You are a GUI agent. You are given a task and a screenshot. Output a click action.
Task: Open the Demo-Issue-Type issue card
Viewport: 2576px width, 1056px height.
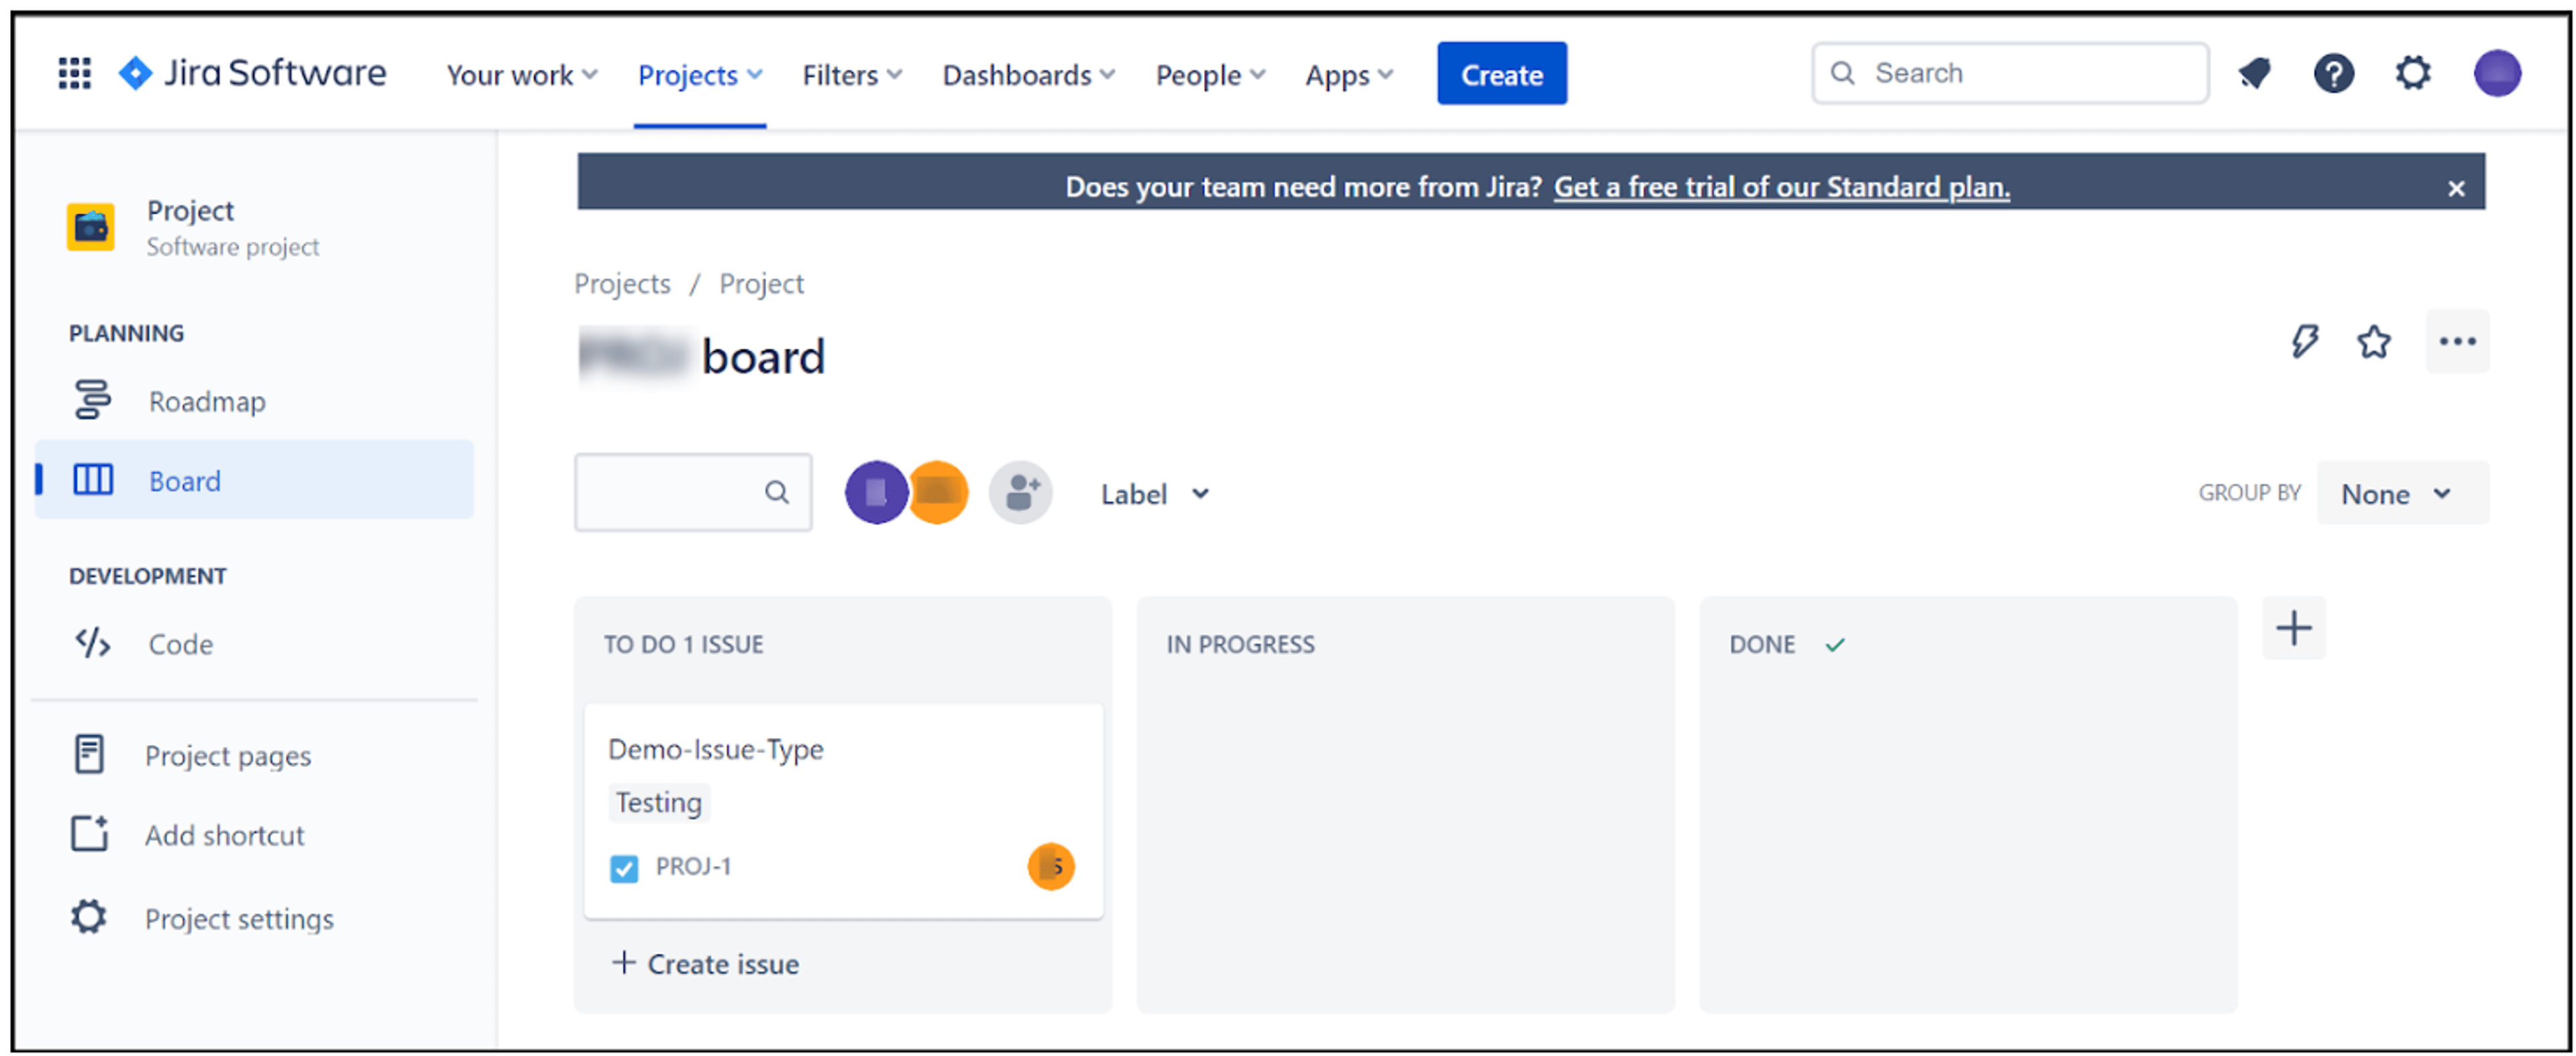click(x=843, y=810)
